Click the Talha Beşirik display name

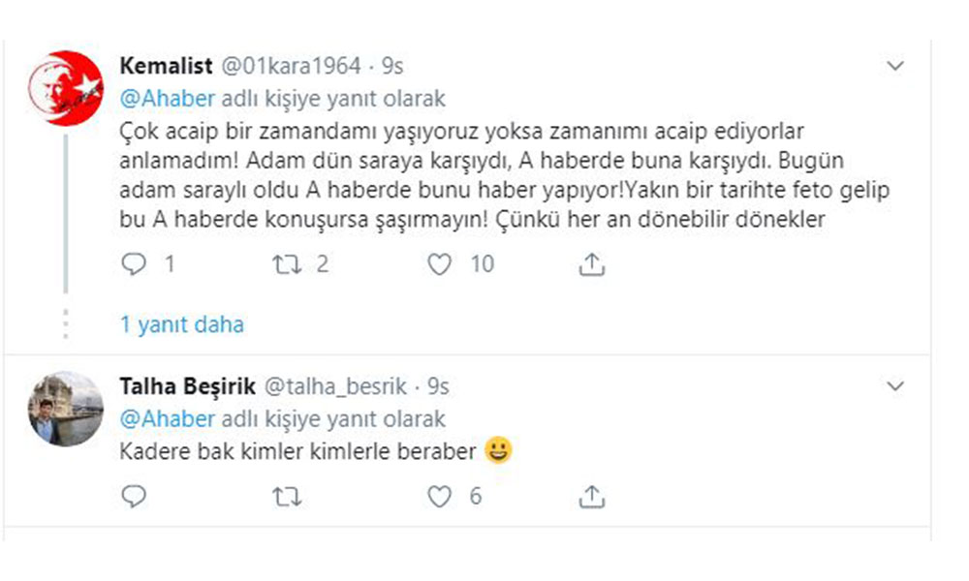pyautogui.click(x=188, y=386)
